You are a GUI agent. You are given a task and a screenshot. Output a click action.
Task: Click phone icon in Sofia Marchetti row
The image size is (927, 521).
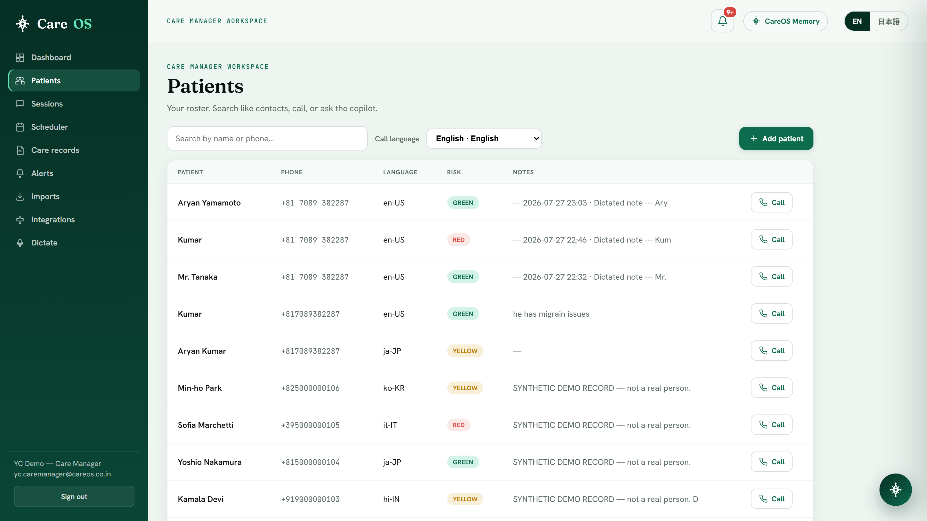pos(763,425)
